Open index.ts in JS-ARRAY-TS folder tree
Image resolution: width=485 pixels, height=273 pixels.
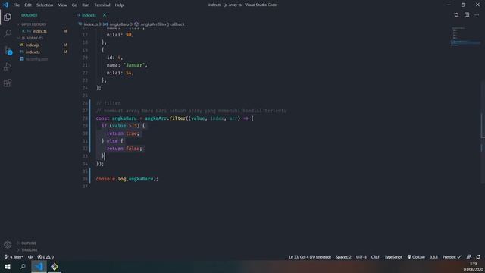click(33, 52)
